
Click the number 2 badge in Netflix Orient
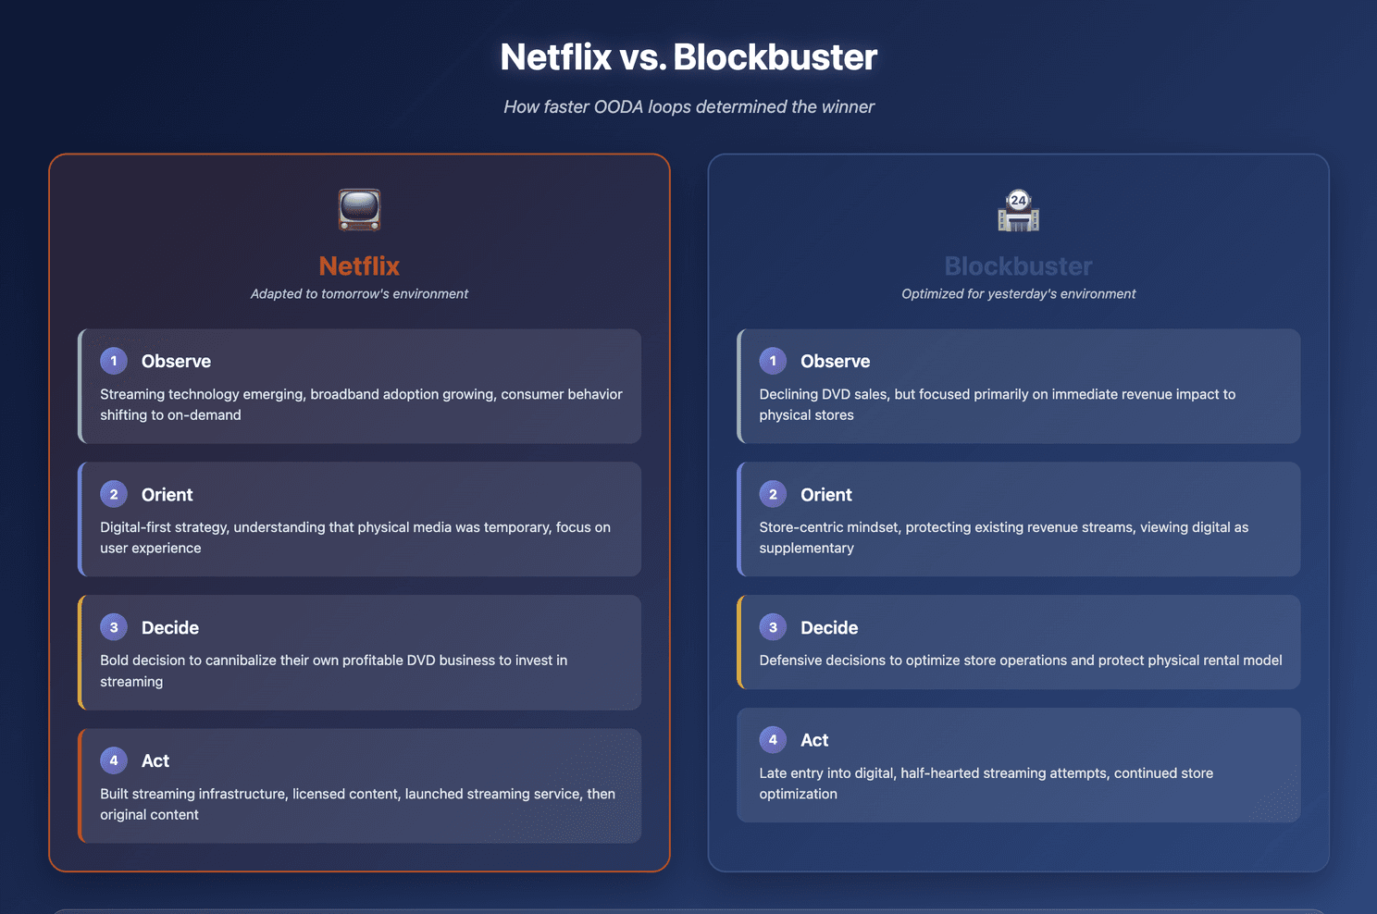(x=114, y=494)
